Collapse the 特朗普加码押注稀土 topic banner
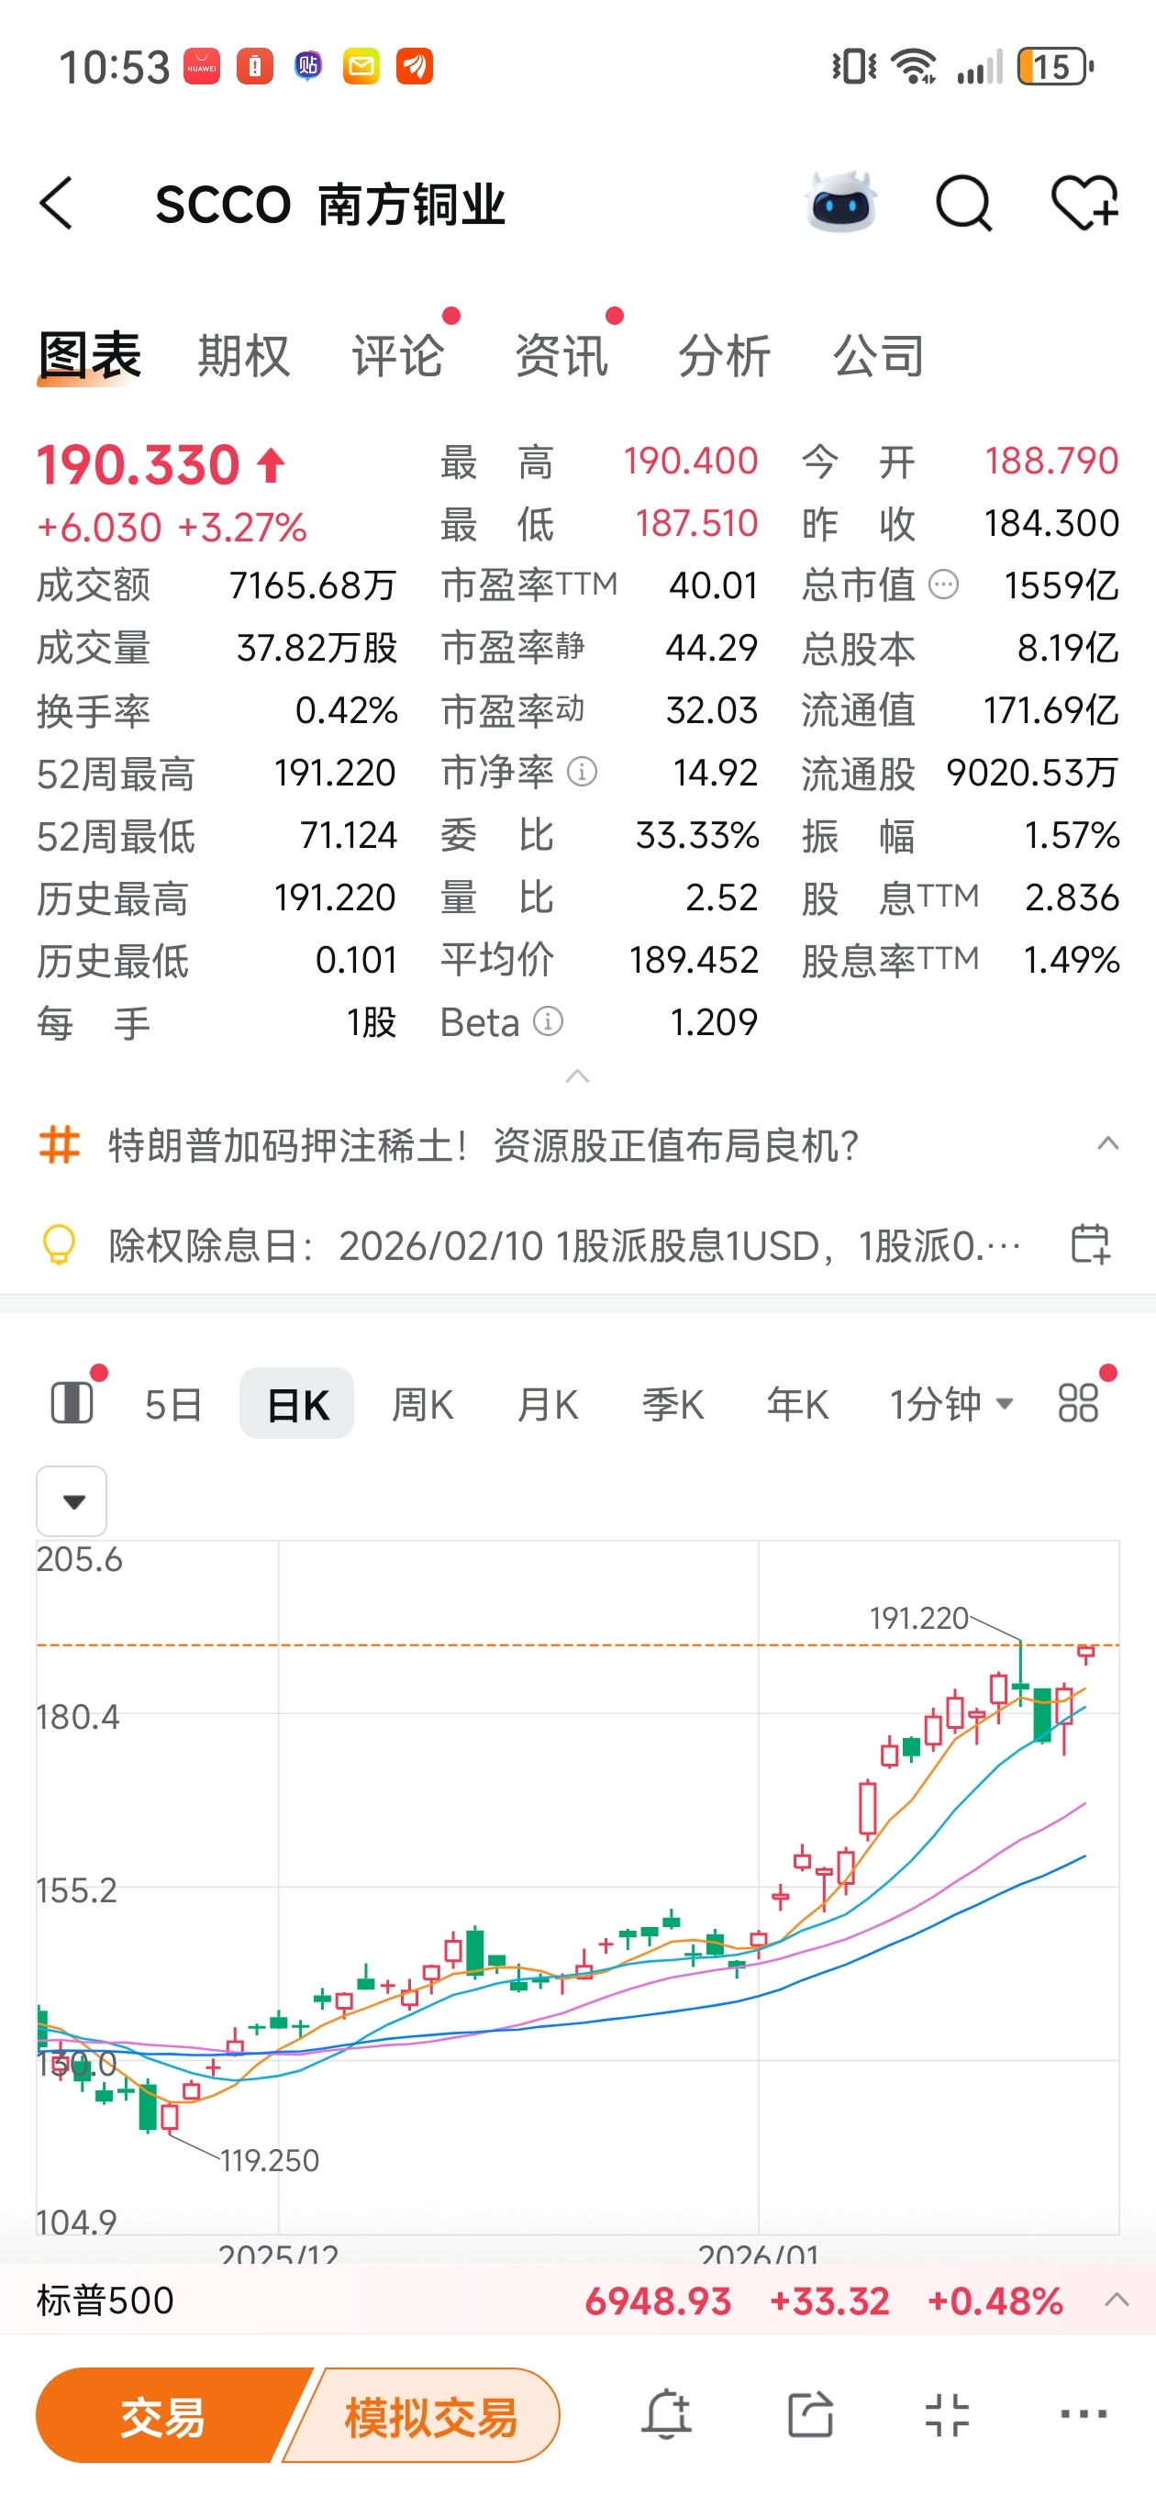The width and height of the screenshot is (1156, 2496). pyautogui.click(x=1107, y=1144)
